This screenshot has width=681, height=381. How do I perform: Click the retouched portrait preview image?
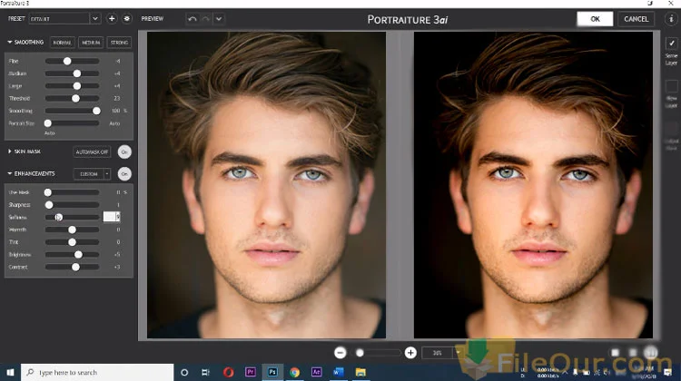tap(533, 185)
